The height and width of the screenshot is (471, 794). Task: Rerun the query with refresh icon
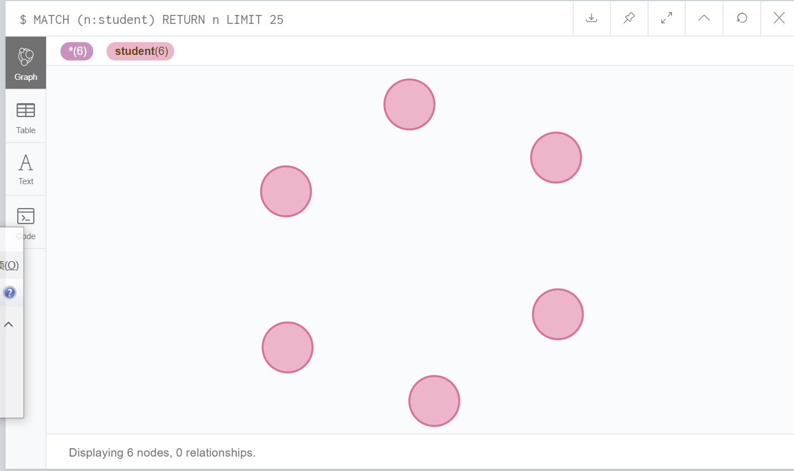[742, 18]
